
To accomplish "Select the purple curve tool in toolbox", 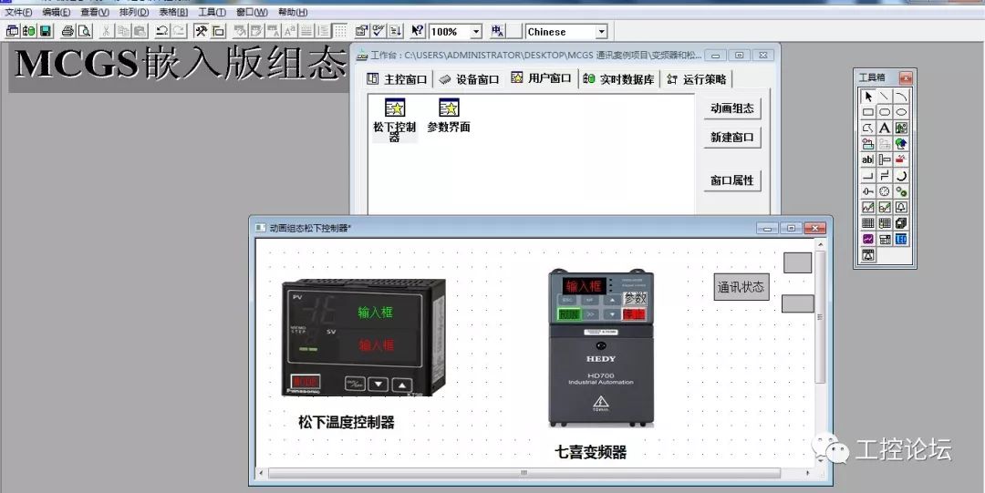I will pyautogui.click(x=868, y=240).
